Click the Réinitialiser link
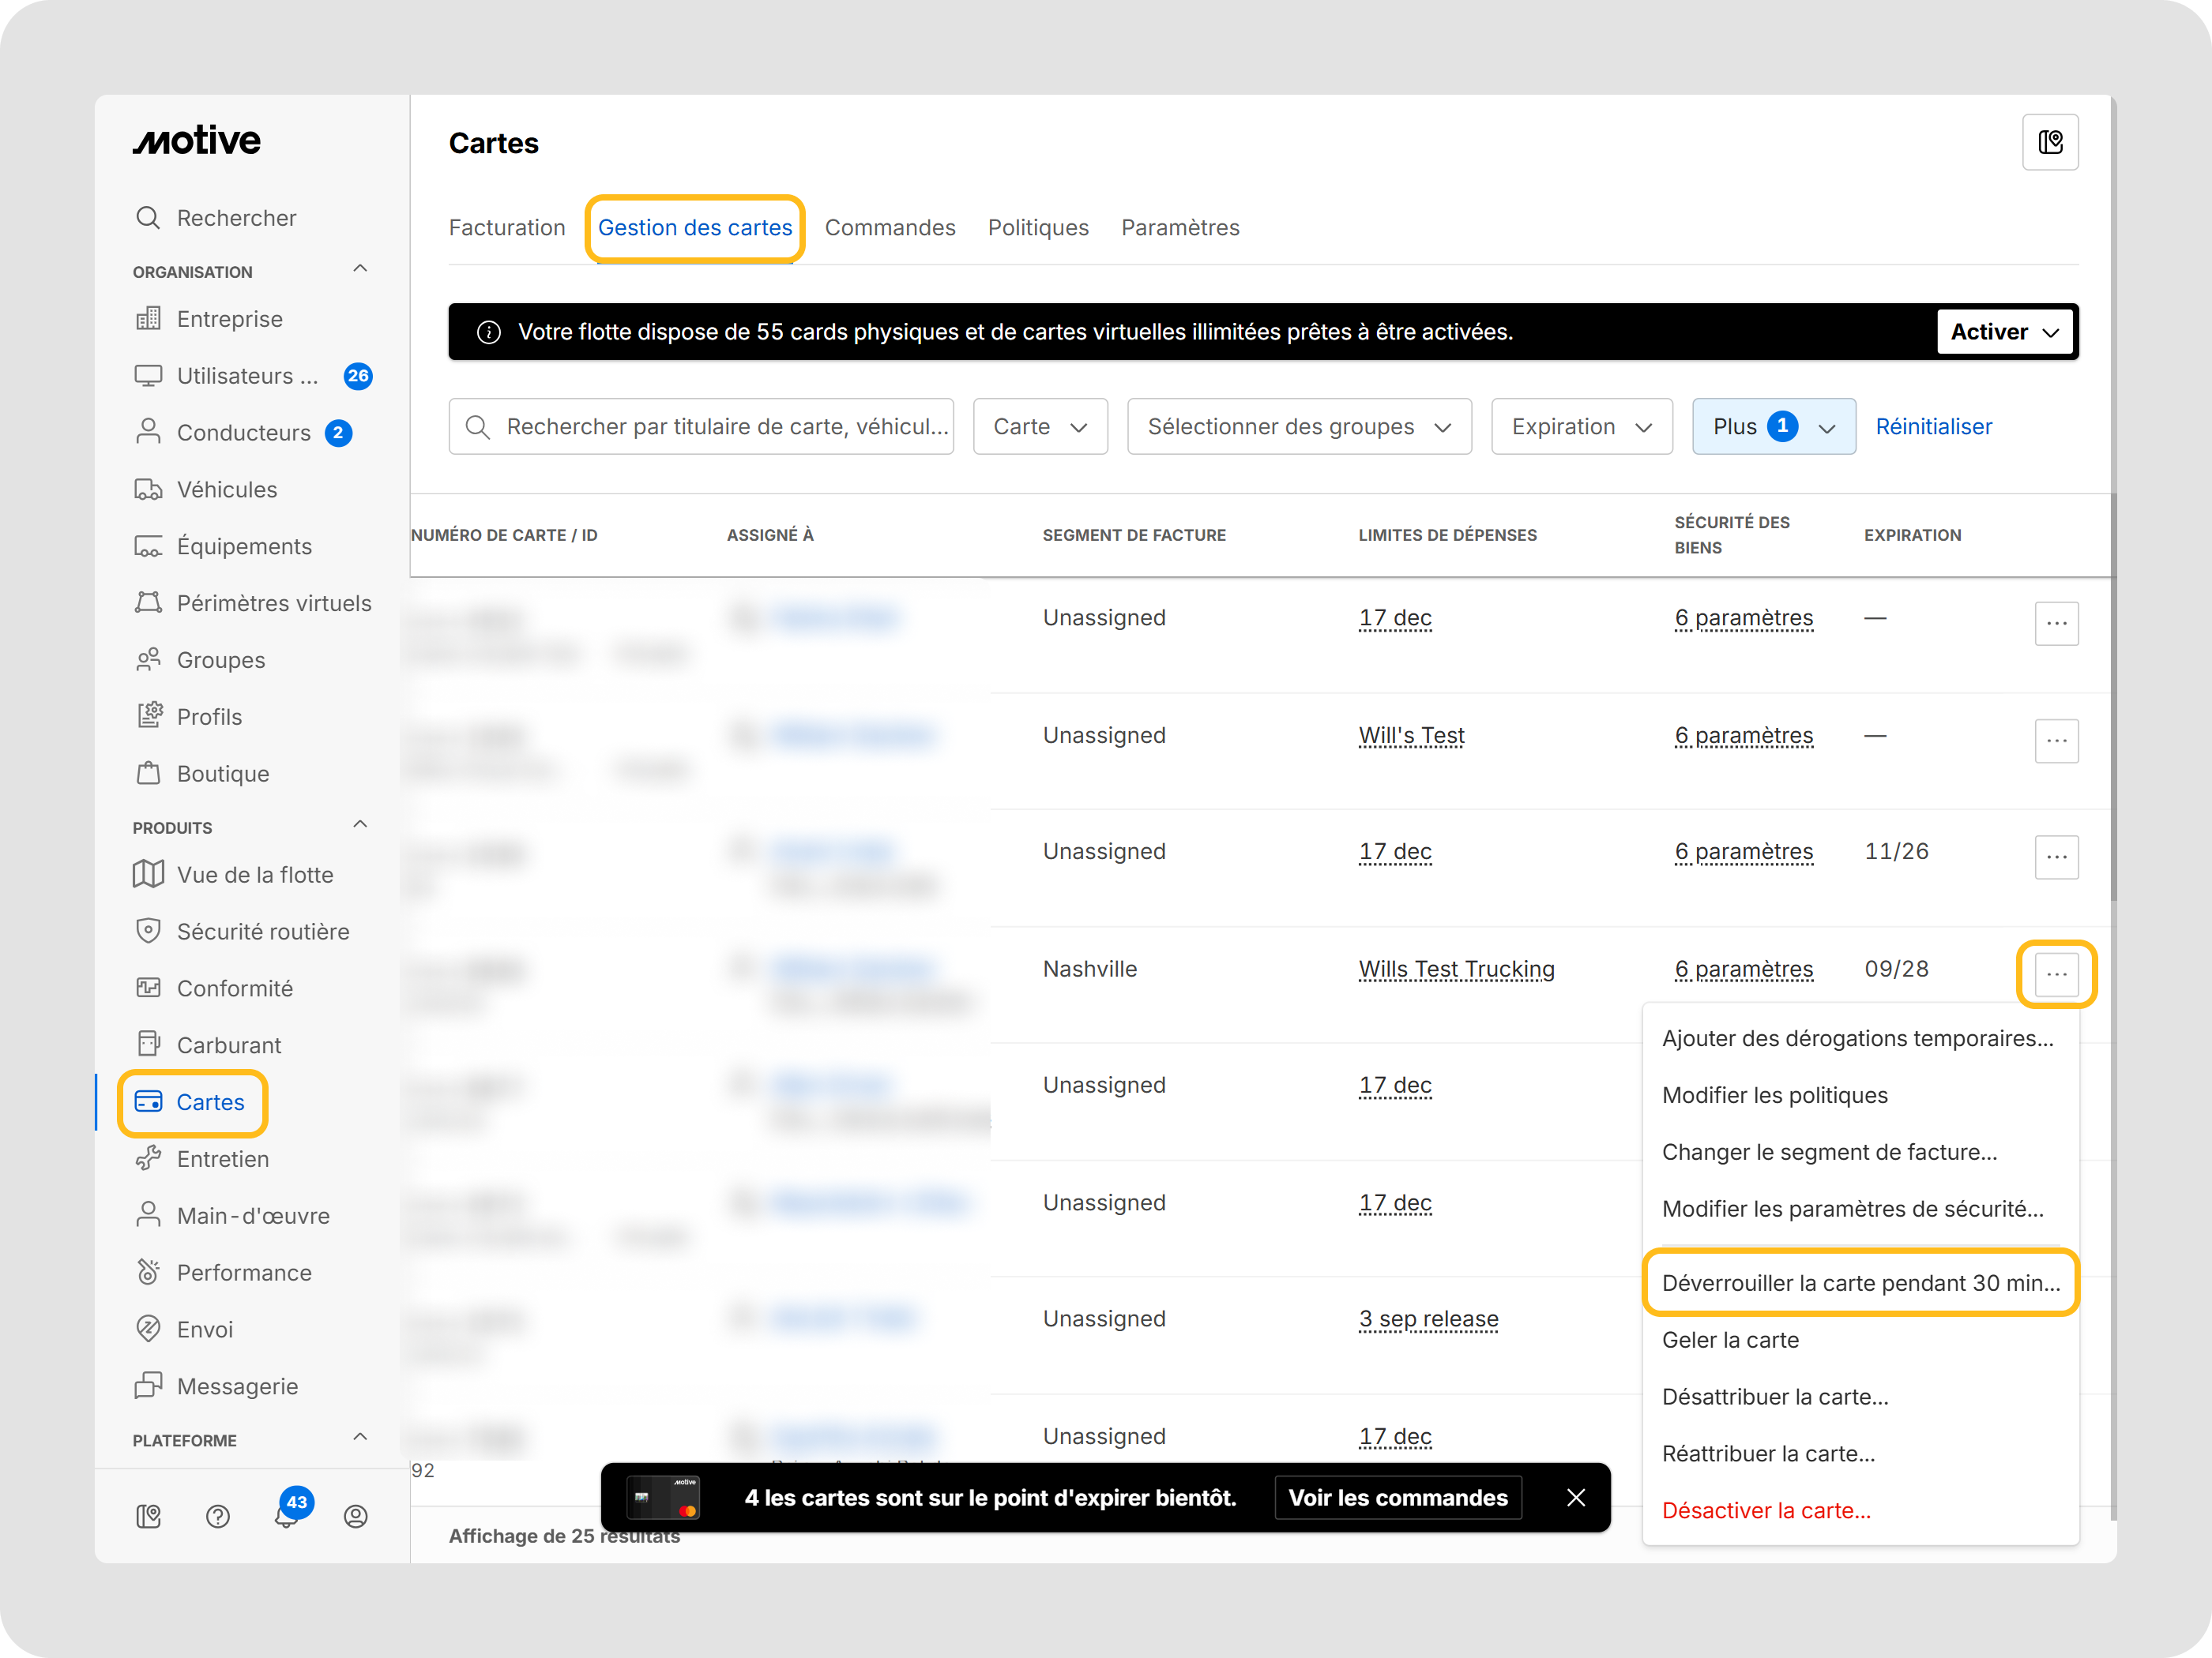The height and width of the screenshot is (1658, 2212). tap(1933, 428)
